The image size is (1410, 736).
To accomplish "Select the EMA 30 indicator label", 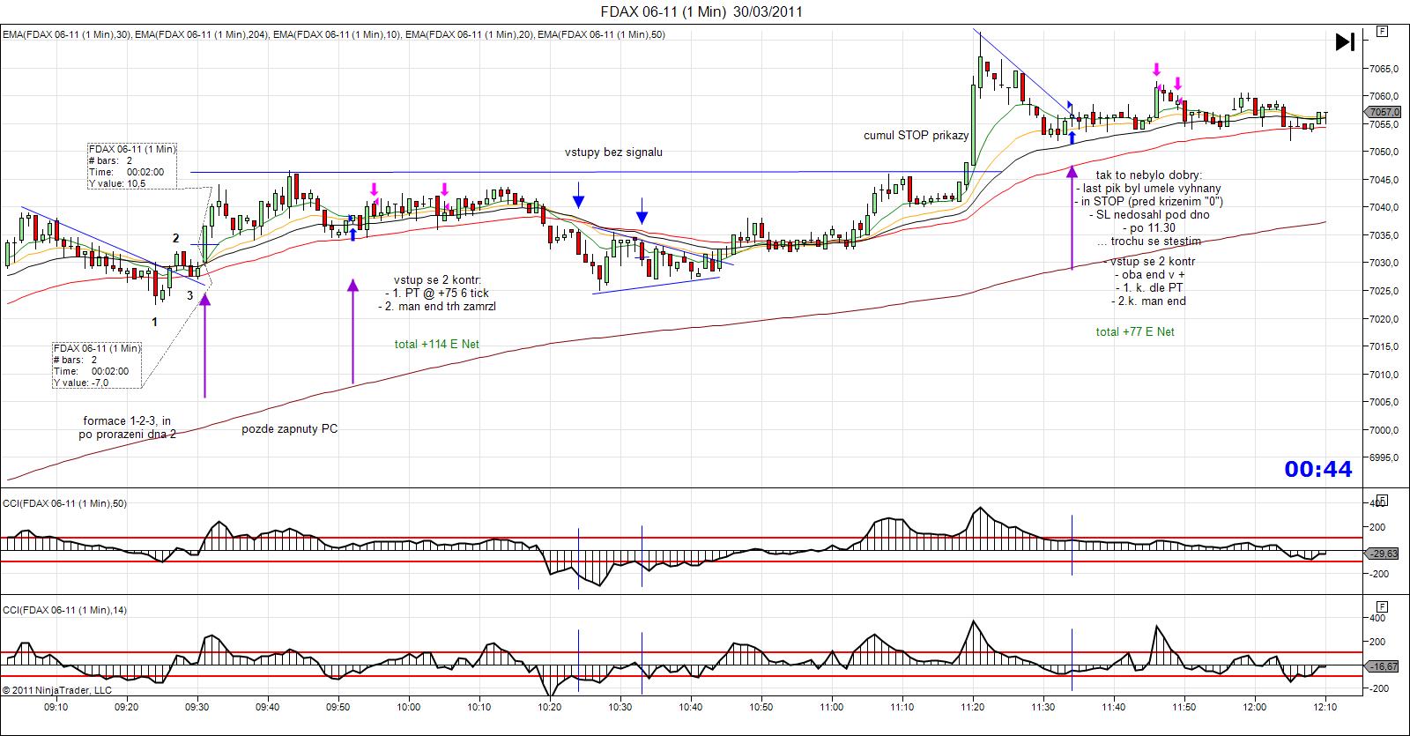I will [67, 34].
